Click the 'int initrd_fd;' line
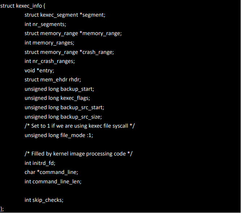This screenshot has height=213, width=241. (x=40, y=163)
